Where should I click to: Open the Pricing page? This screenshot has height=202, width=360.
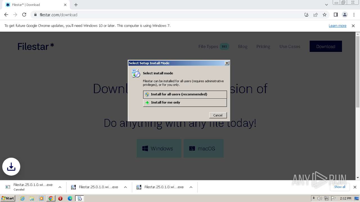tap(263, 47)
